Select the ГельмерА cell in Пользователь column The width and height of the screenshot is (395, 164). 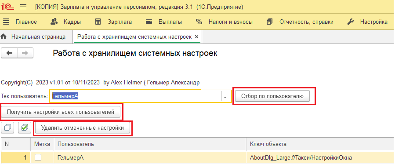pyautogui.click(x=150, y=158)
